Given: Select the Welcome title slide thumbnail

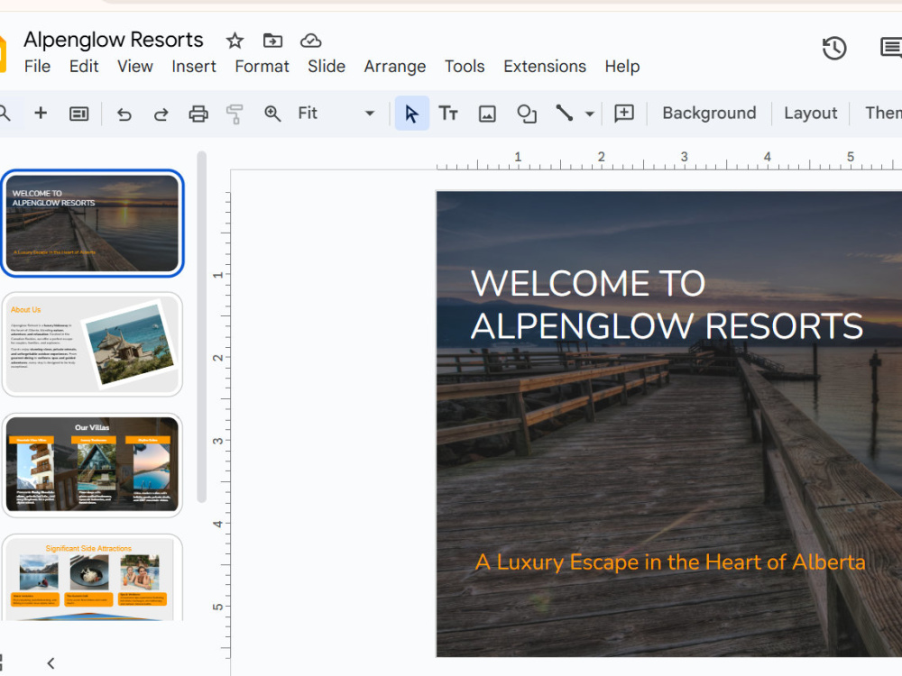Looking at the screenshot, I should [93, 223].
